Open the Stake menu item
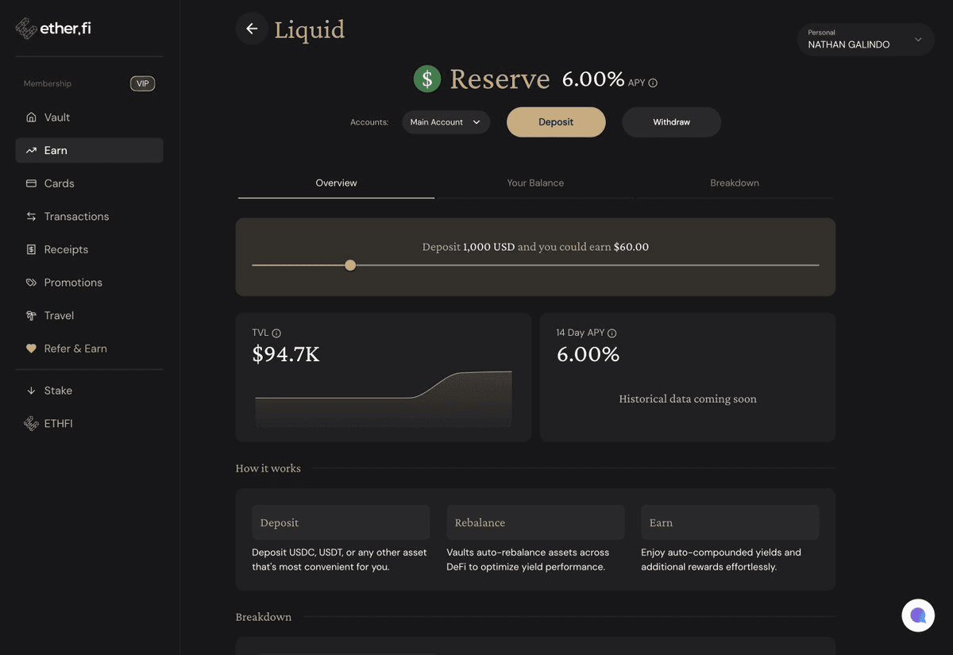953x655 pixels. click(x=58, y=391)
